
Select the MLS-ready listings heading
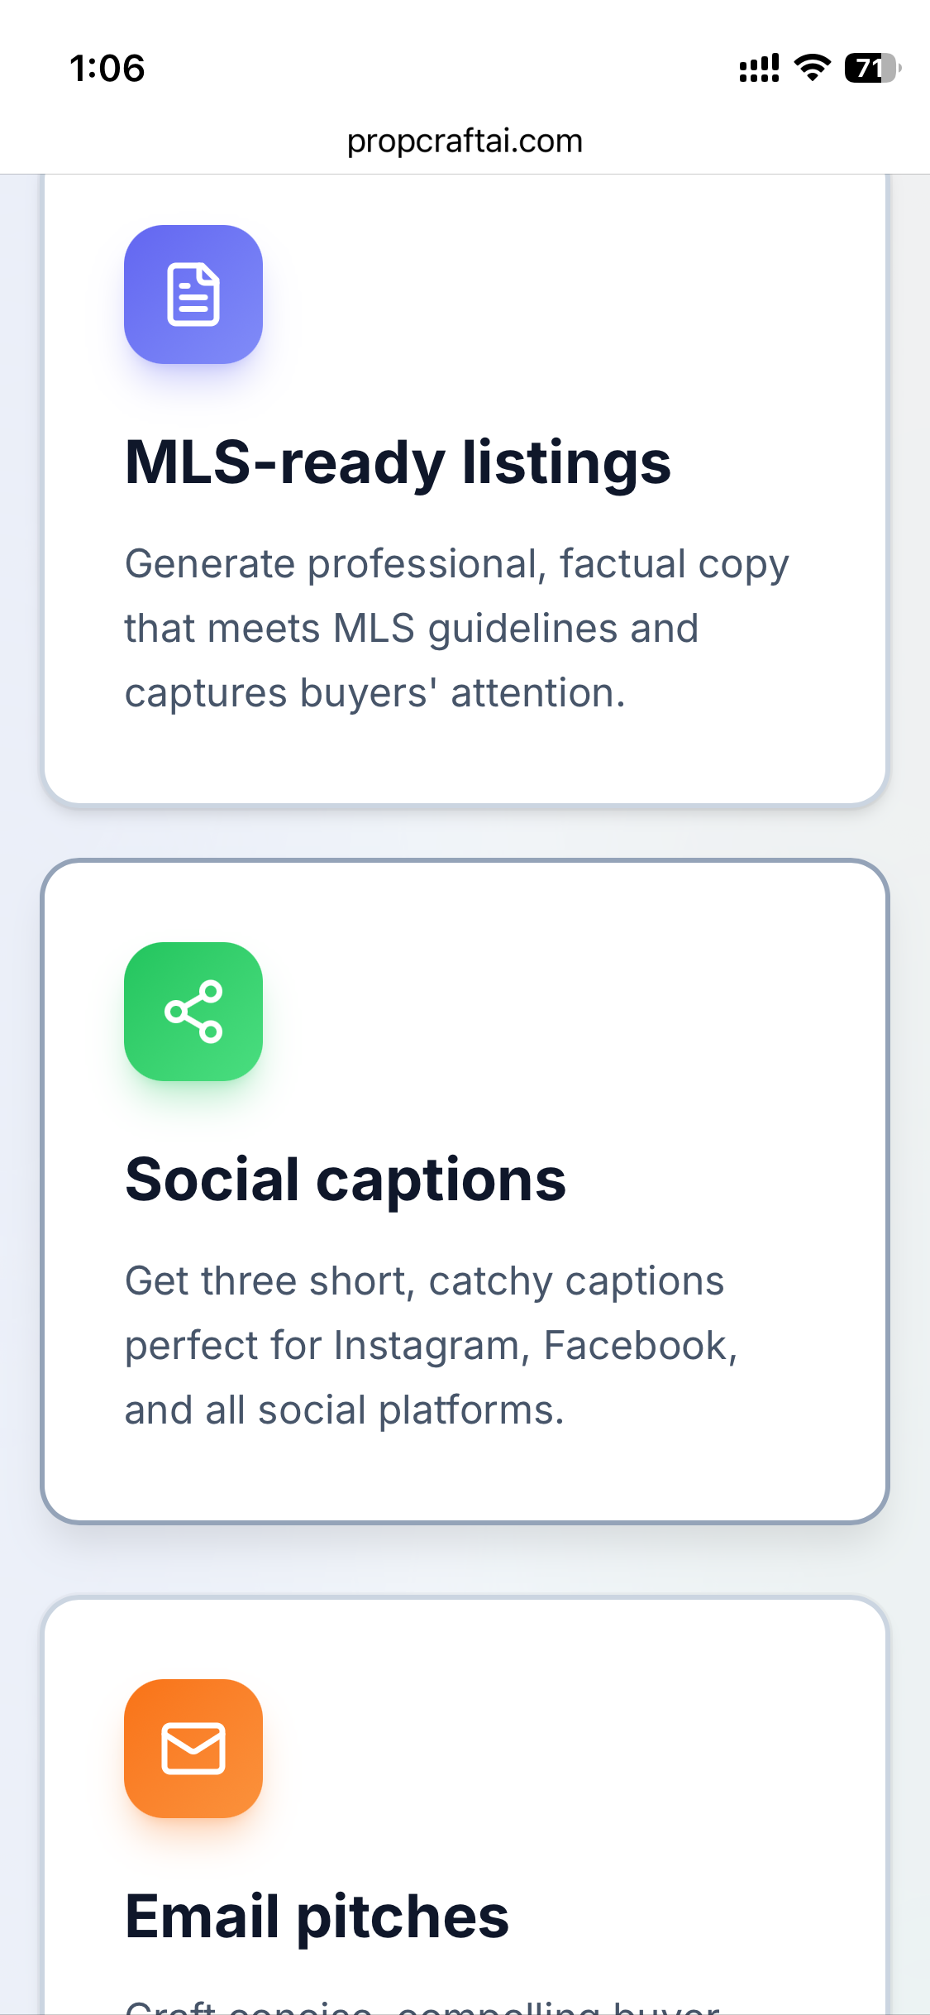[398, 462]
